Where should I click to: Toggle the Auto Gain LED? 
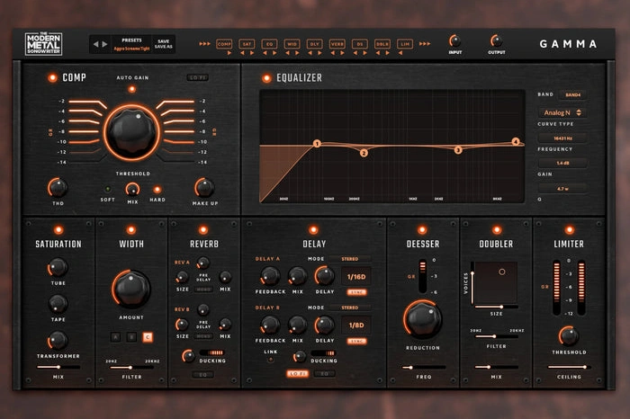[131, 89]
